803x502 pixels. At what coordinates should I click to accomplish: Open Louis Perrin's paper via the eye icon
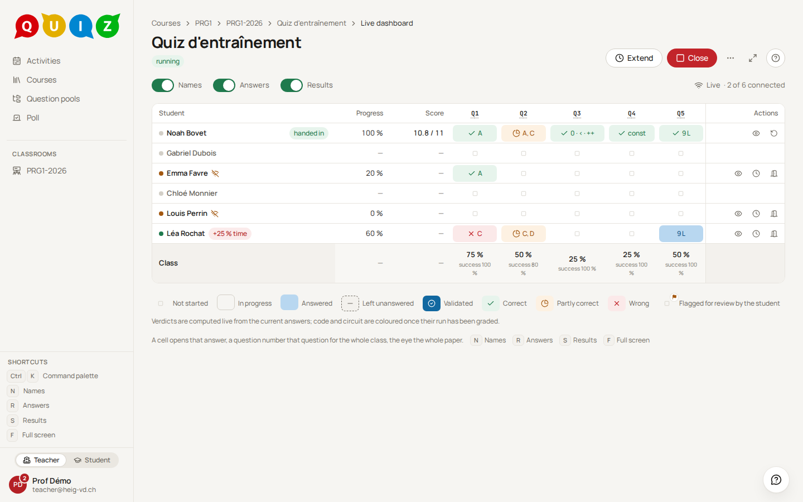738,214
